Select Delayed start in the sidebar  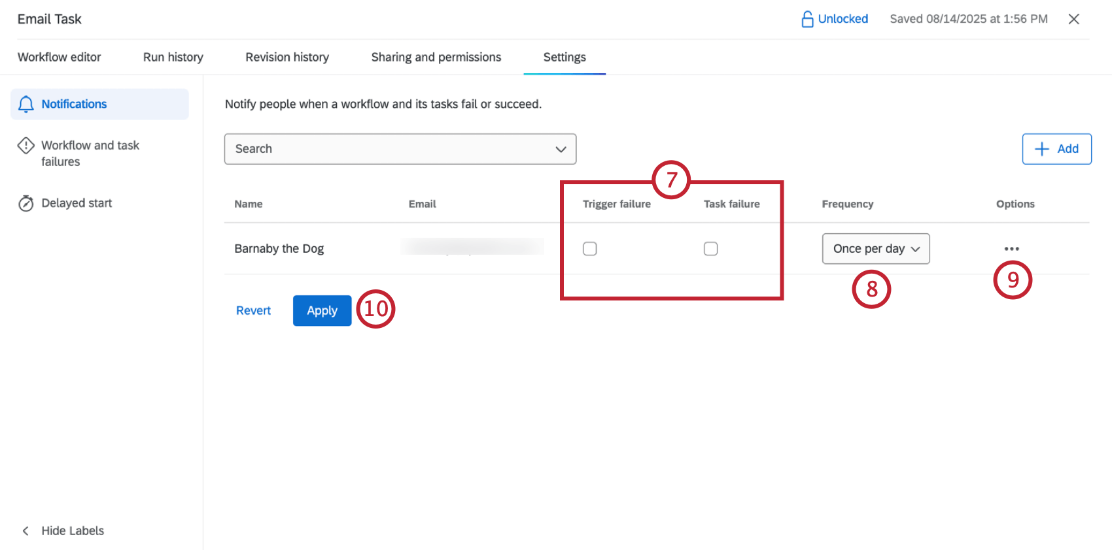coord(77,203)
